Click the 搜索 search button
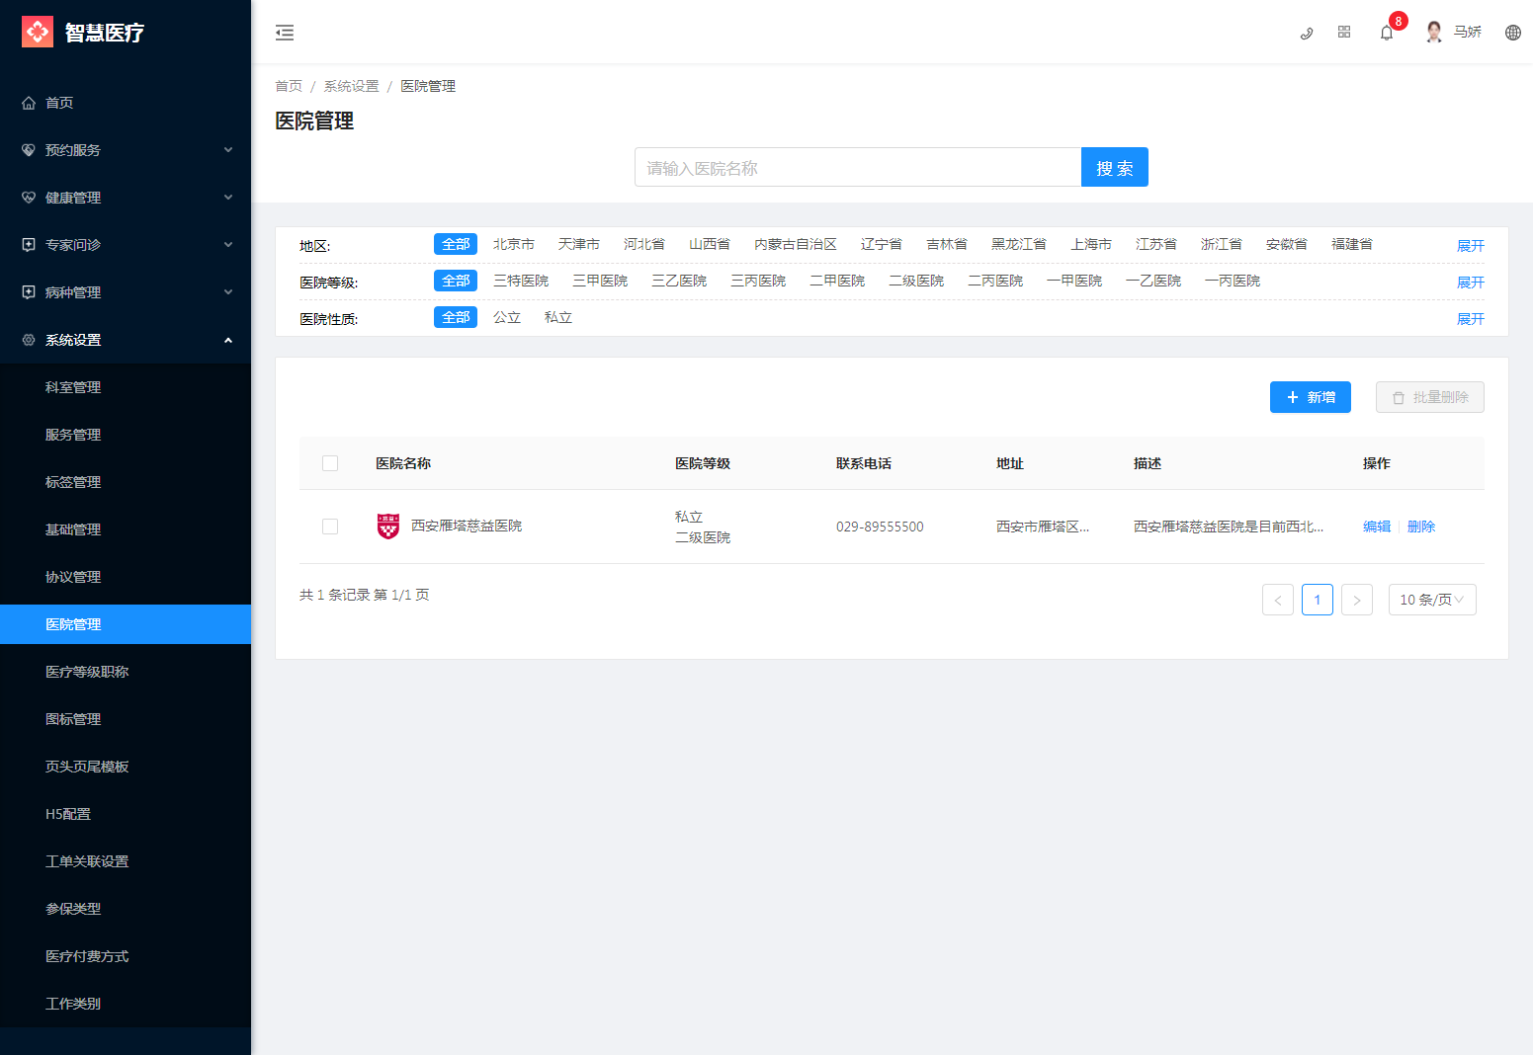 (x=1115, y=167)
